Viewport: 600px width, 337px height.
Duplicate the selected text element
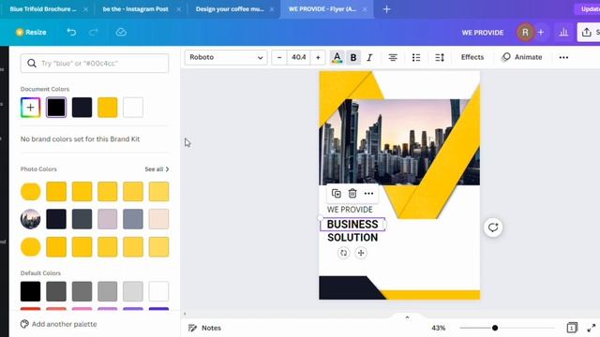[337, 194]
